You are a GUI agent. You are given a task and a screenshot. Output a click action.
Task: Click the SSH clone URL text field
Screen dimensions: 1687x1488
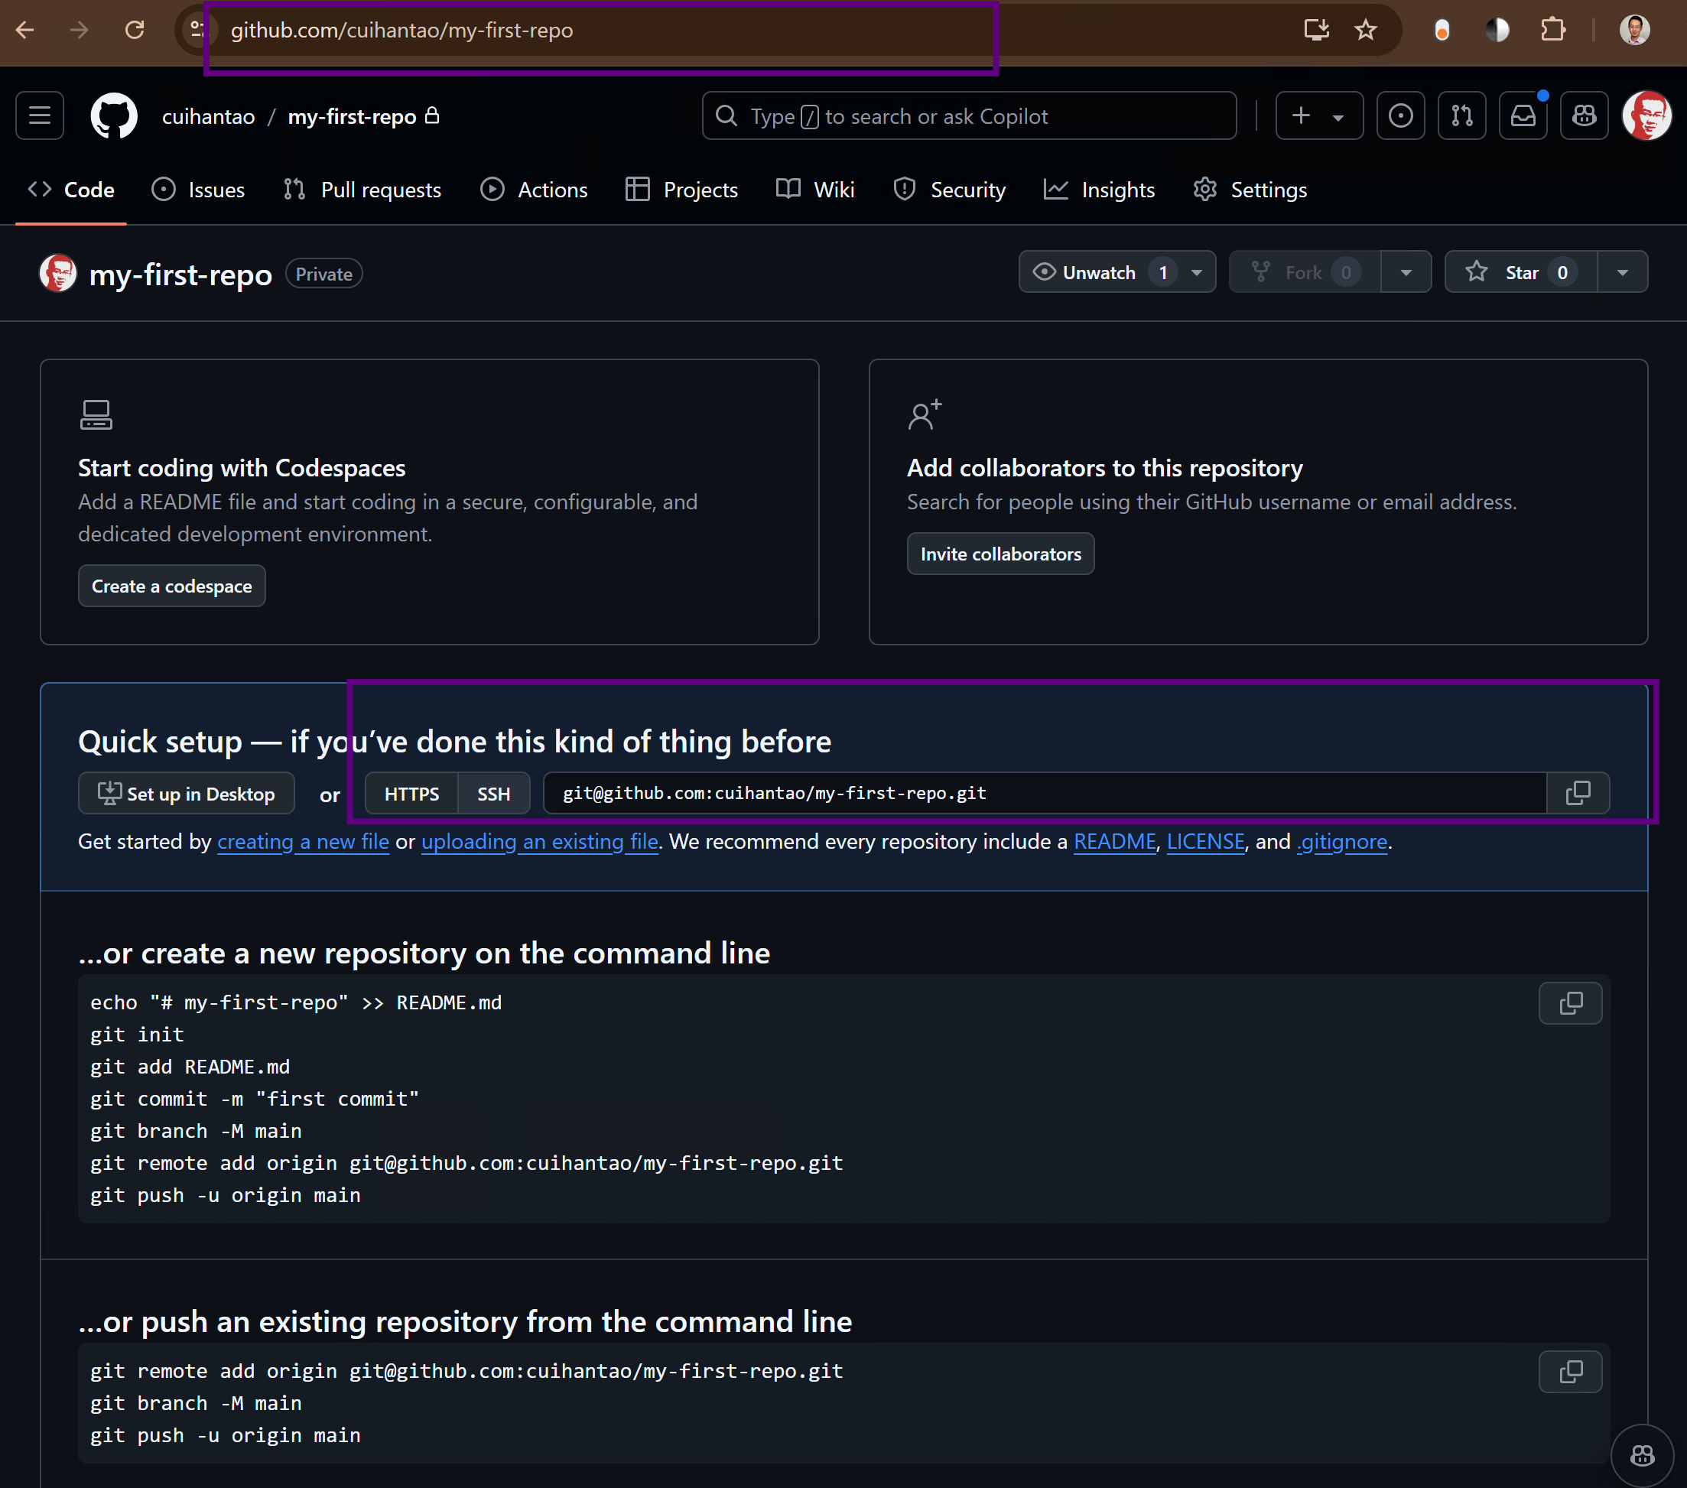[x=1044, y=793]
